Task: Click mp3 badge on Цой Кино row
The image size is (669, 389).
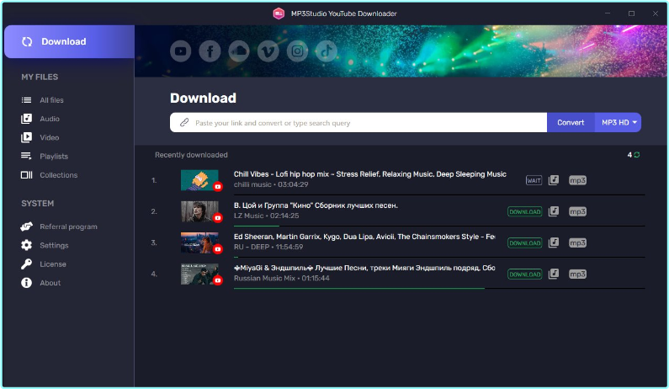Action: coord(577,211)
